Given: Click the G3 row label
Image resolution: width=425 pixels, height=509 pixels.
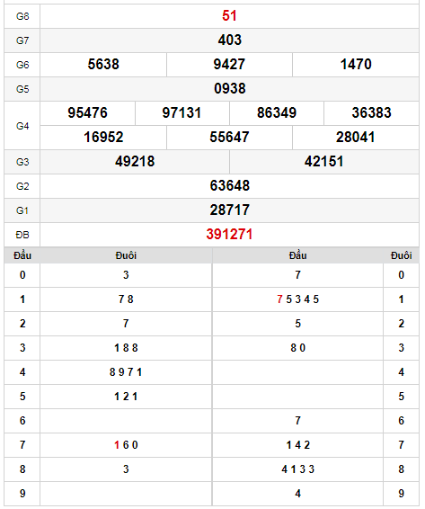Looking at the screenshot, I should pyautogui.click(x=22, y=162).
